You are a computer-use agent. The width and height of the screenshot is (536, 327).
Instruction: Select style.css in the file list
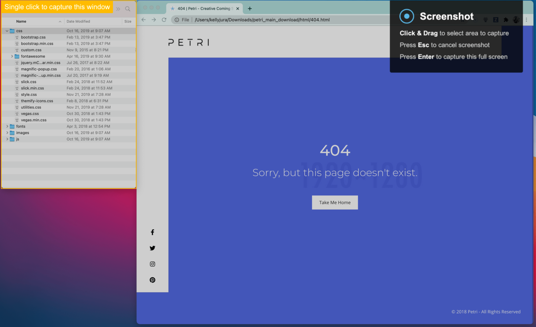tap(29, 94)
